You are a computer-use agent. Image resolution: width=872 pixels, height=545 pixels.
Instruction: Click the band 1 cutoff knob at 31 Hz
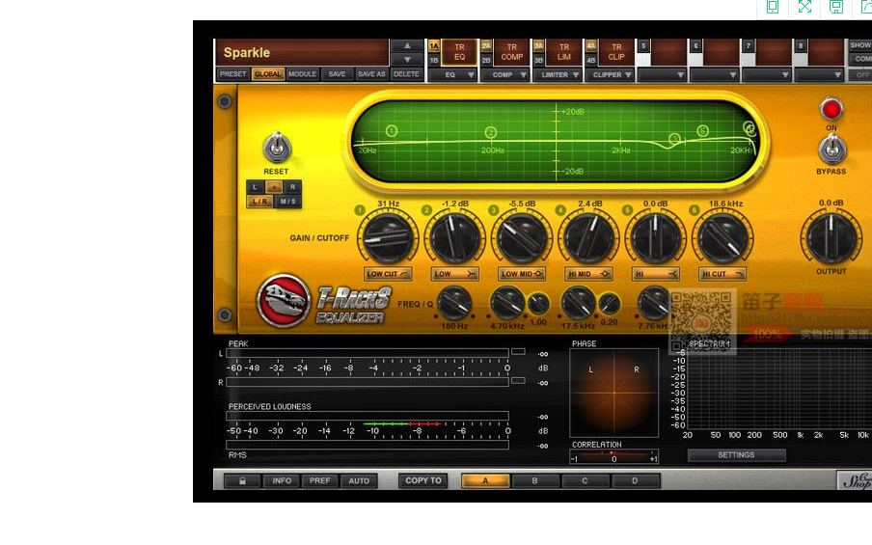click(388, 238)
